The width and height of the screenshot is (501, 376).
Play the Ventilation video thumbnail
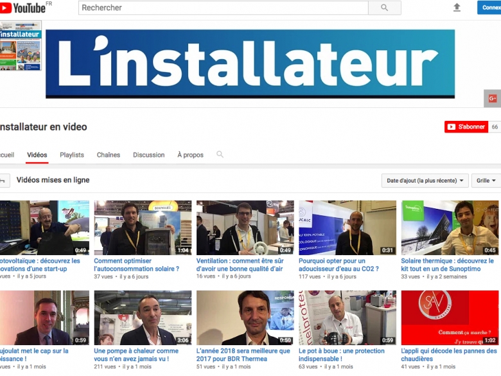tap(245, 228)
